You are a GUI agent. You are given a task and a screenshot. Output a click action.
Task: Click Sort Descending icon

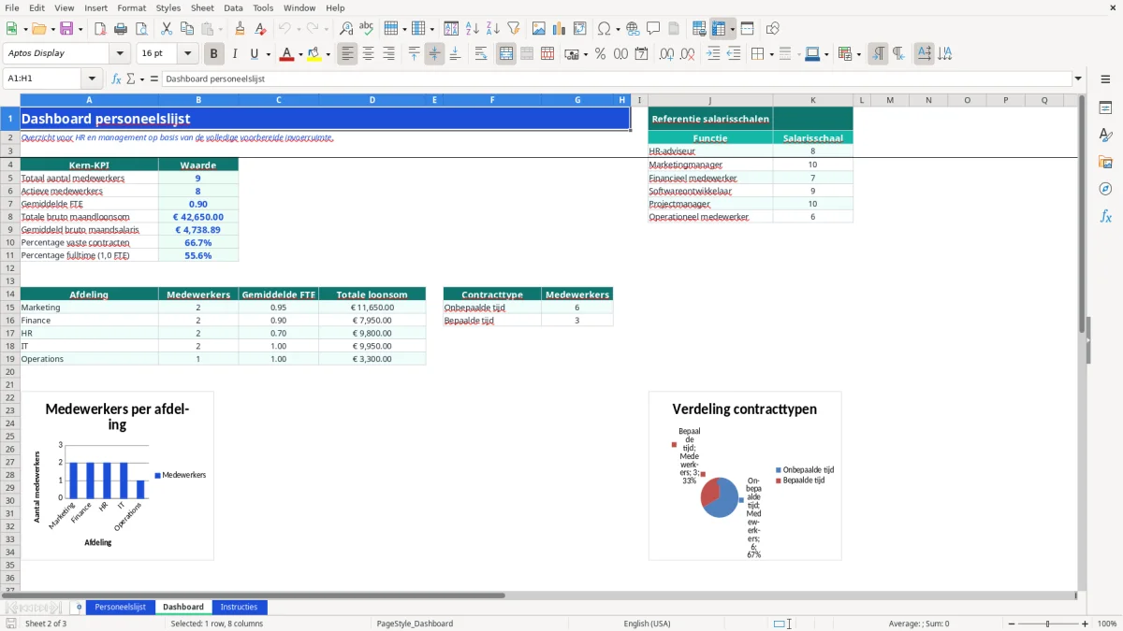pos(492,29)
